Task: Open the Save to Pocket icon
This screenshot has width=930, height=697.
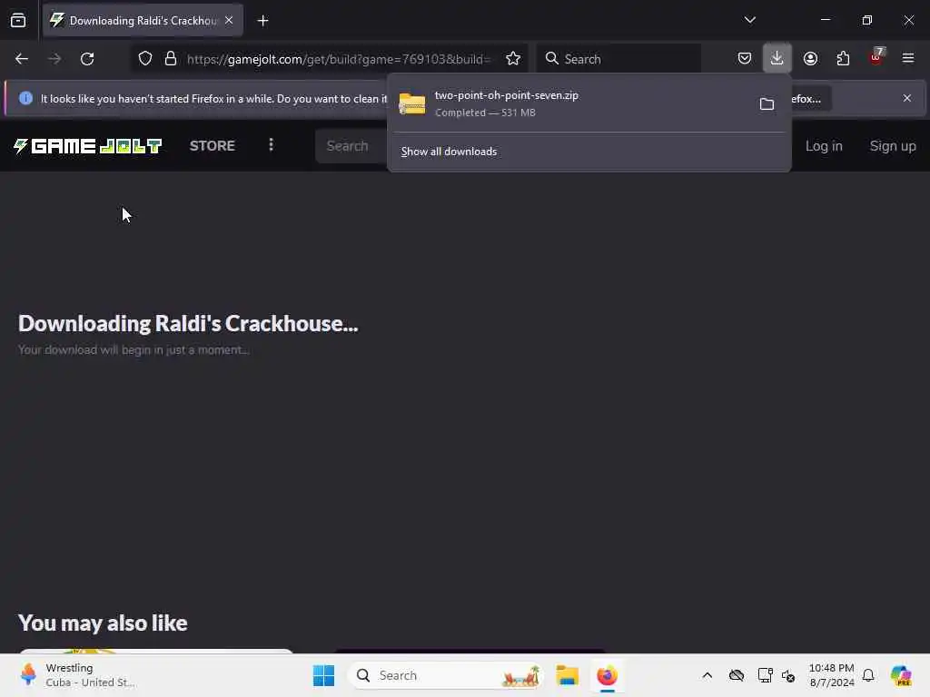Action: [745, 58]
